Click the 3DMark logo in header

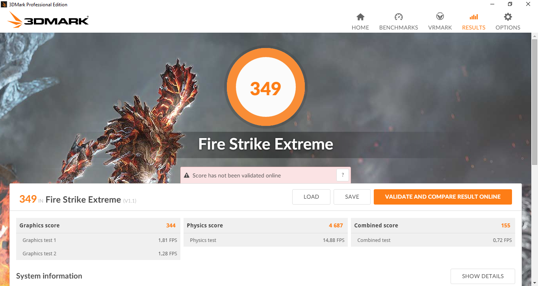click(x=48, y=20)
